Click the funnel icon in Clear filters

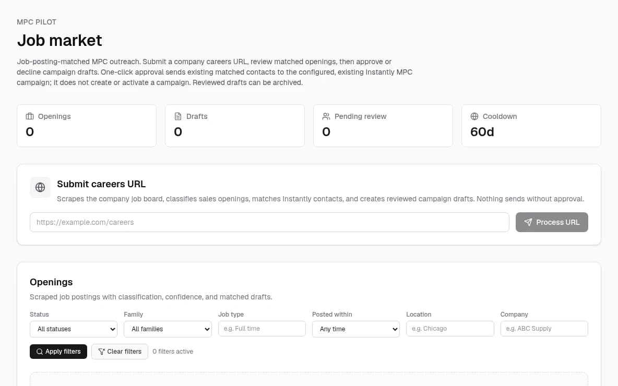click(x=101, y=352)
